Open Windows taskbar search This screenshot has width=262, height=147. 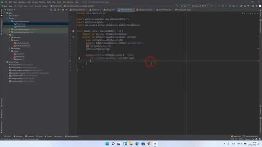click(113, 144)
